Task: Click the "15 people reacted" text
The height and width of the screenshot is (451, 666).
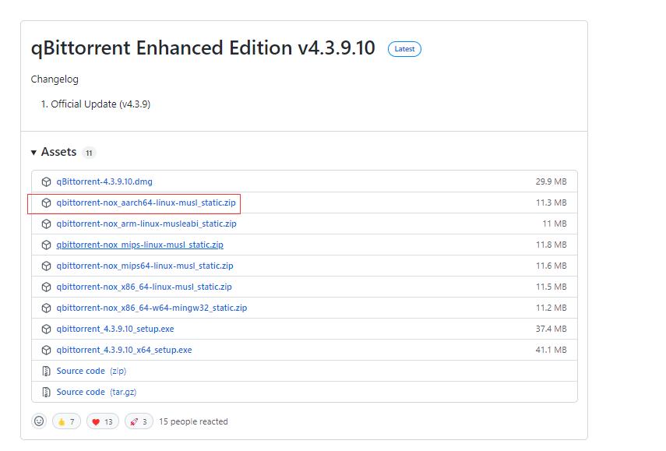Action: pos(193,421)
